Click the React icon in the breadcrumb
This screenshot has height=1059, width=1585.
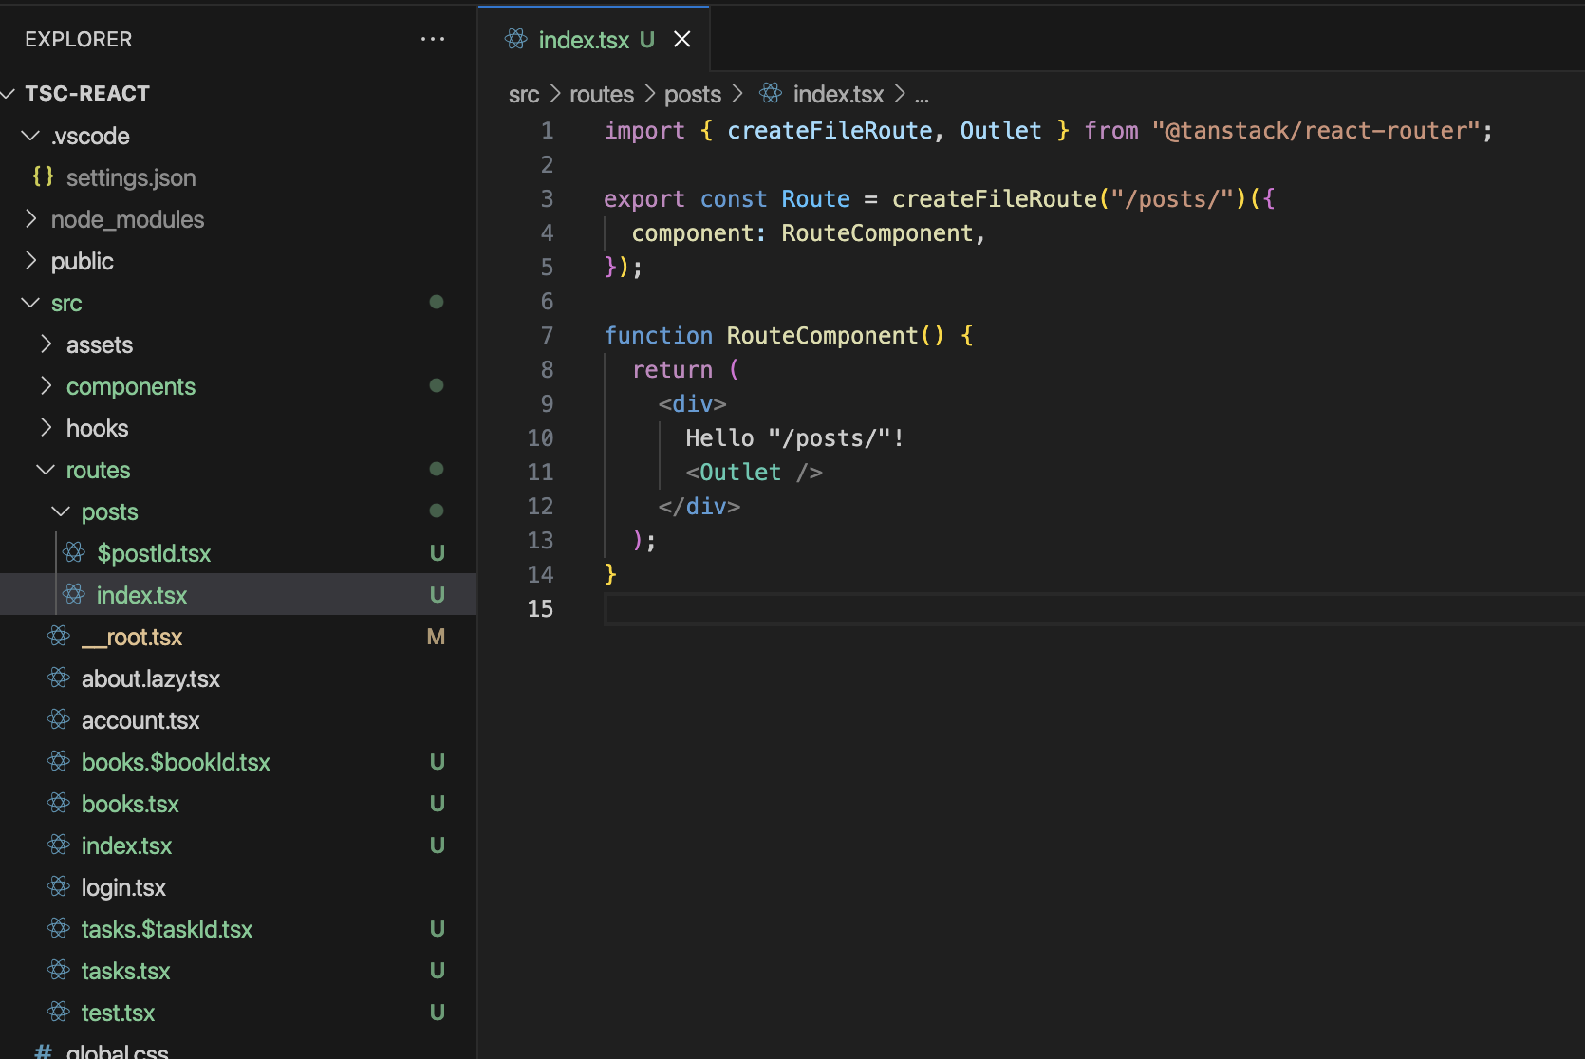[771, 94]
